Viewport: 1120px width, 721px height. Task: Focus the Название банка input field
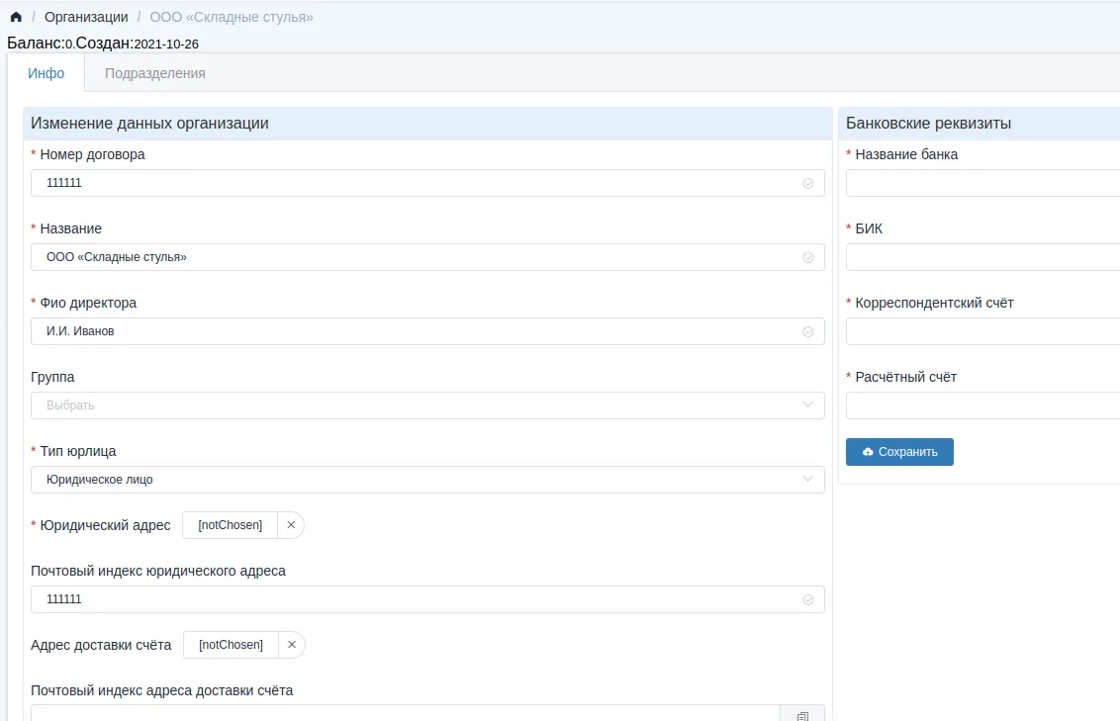tap(981, 183)
